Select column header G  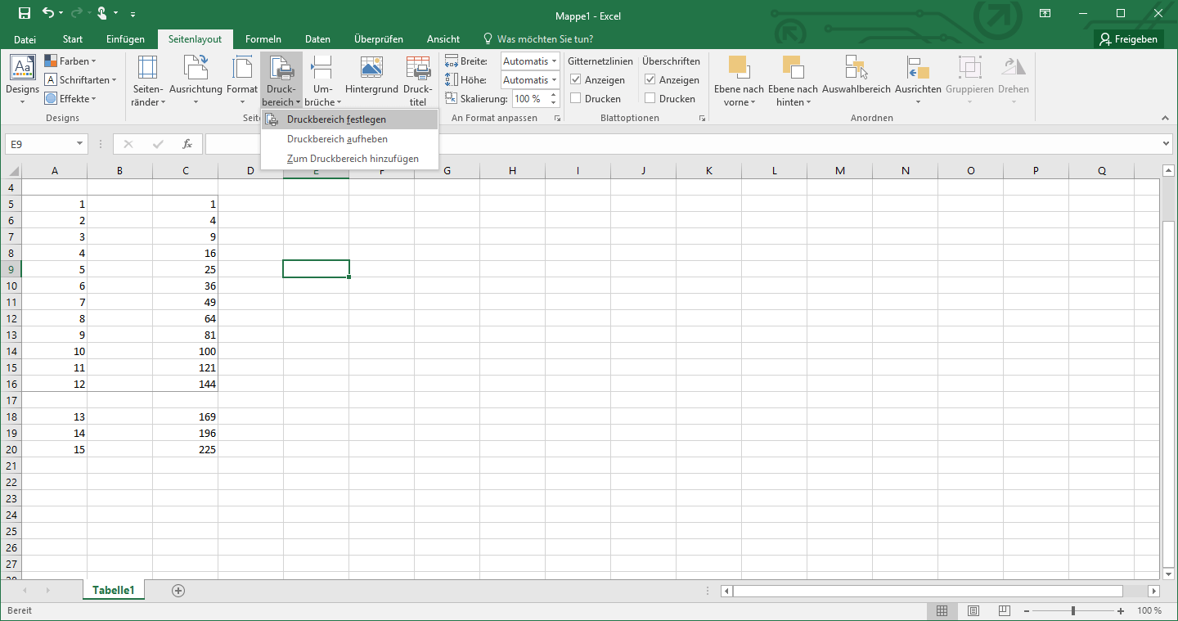[x=447, y=171]
